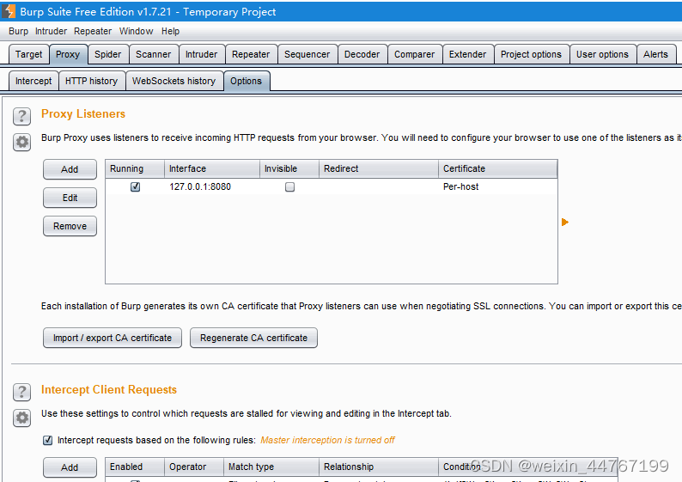The image size is (682, 482).
Task: Open the Window menu
Action: pyautogui.click(x=136, y=31)
